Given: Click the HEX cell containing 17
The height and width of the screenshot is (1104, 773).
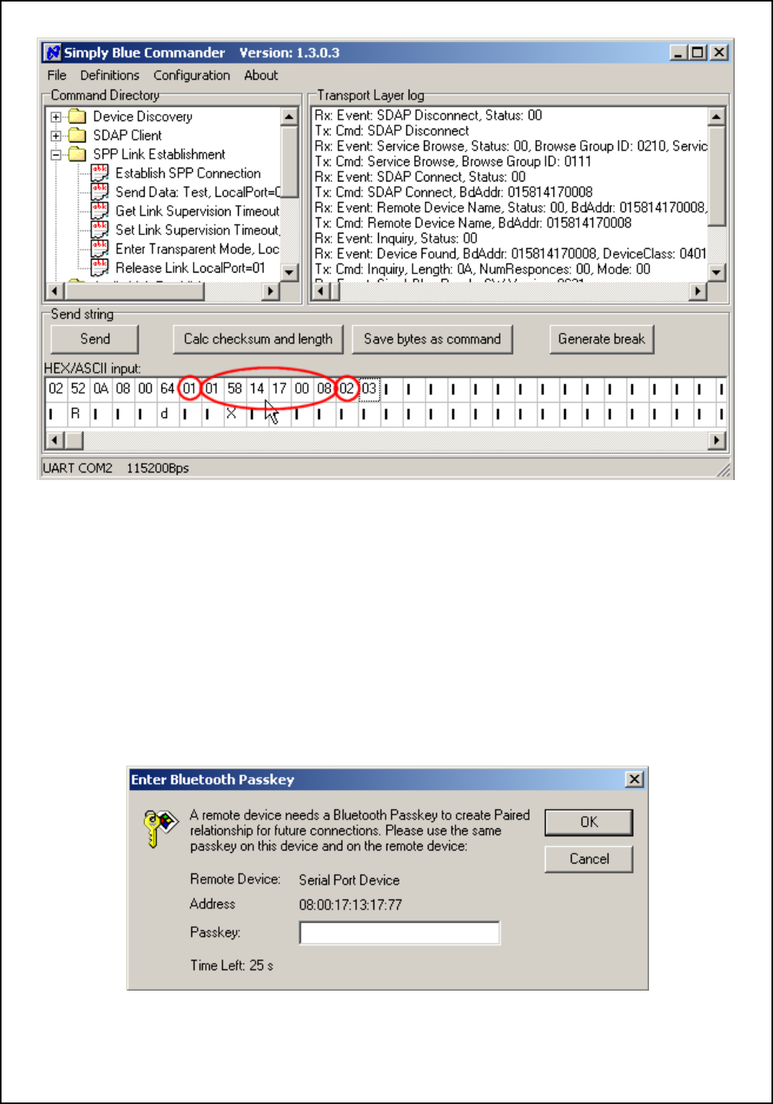Looking at the screenshot, I should (x=279, y=389).
